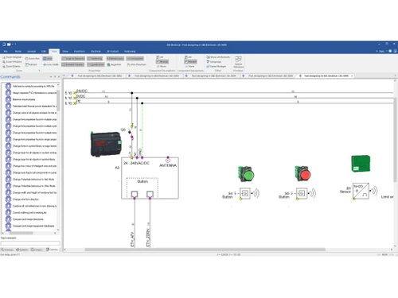
Task: Pin the Commands panel
Action: [x=55, y=77]
